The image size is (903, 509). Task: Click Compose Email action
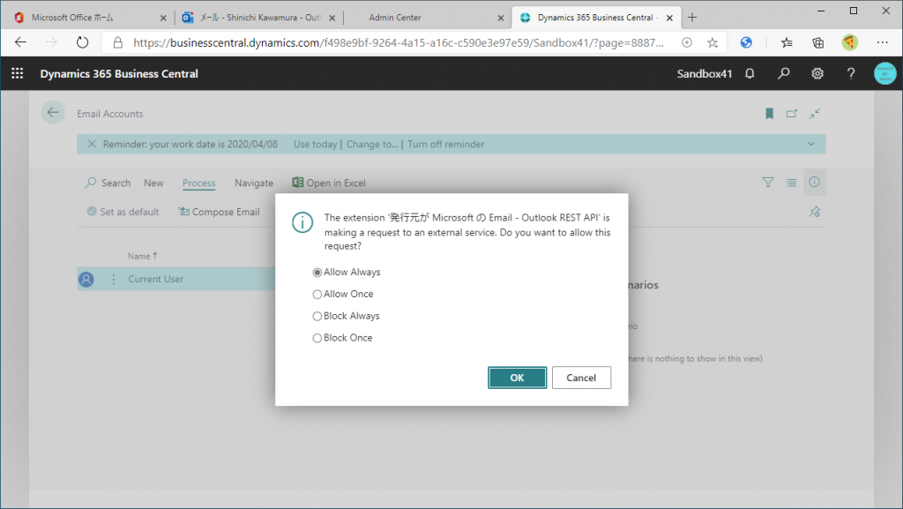(x=219, y=212)
